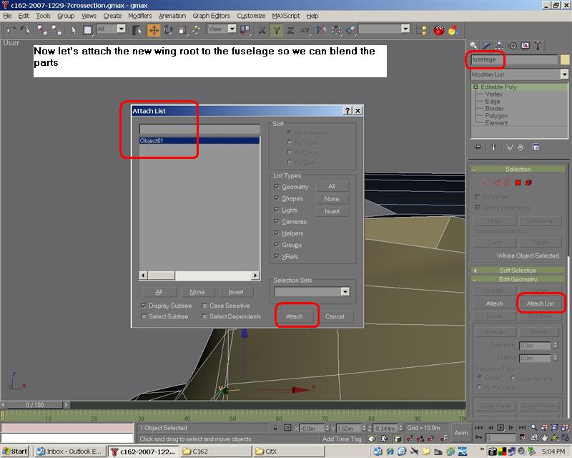Click the Pin Stack icon
The height and width of the screenshot is (458, 572).
coord(478,147)
